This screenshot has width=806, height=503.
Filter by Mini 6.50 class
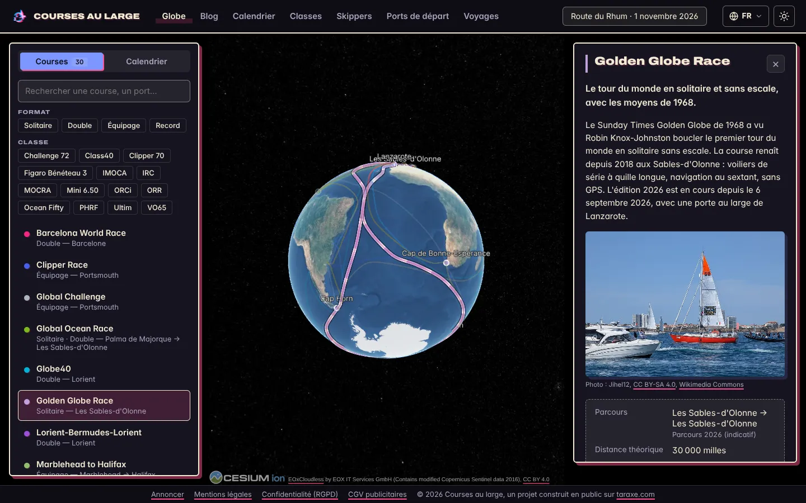[82, 191]
